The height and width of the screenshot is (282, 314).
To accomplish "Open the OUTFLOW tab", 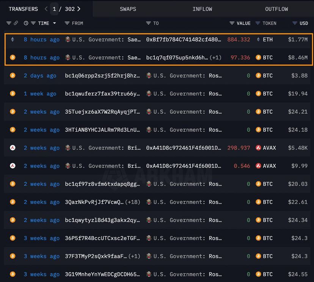I will (x=276, y=9).
